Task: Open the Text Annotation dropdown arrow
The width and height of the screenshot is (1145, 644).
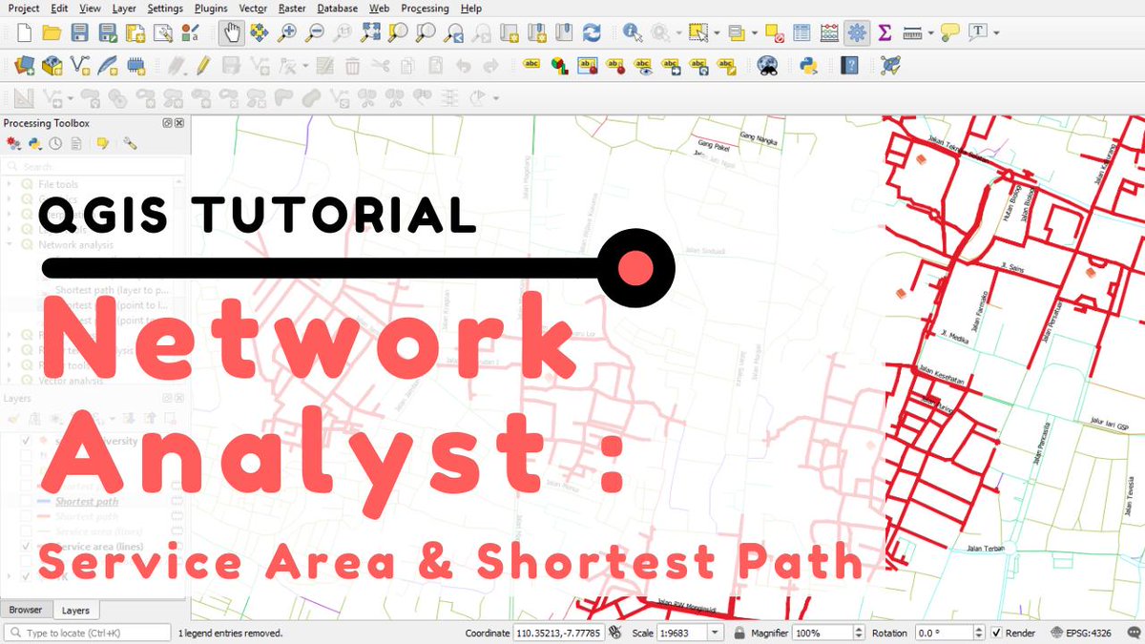Action: point(995,33)
